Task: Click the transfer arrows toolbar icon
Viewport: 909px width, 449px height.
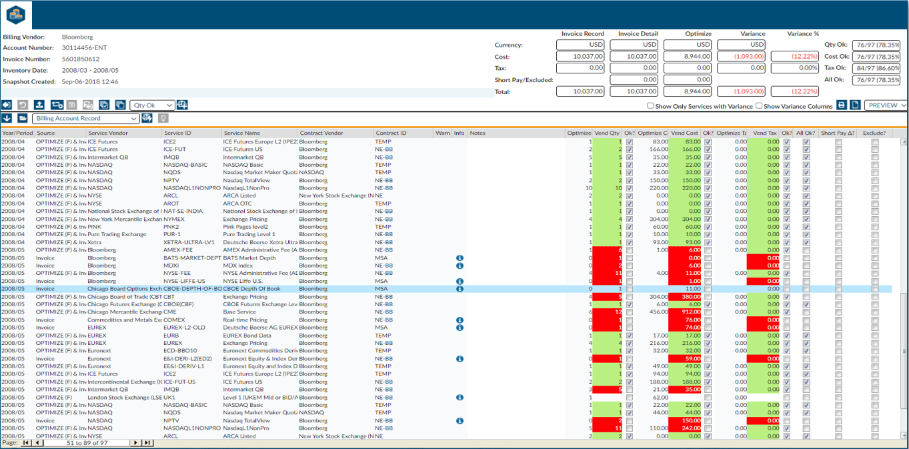Action: (57, 105)
